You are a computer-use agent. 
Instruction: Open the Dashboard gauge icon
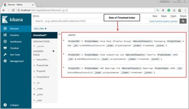[5, 41]
